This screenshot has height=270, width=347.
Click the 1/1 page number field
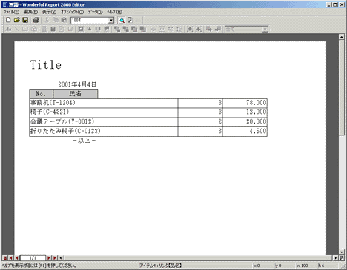coord(33,258)
